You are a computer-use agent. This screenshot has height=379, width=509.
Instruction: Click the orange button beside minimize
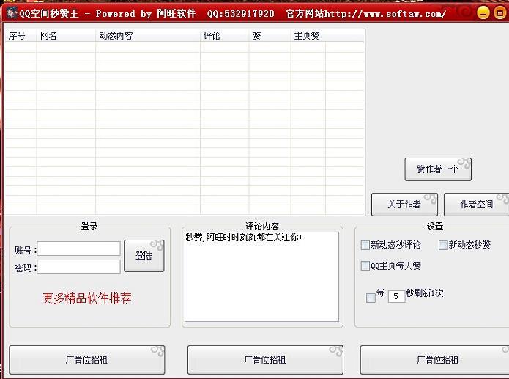click(x=499, y=13)
